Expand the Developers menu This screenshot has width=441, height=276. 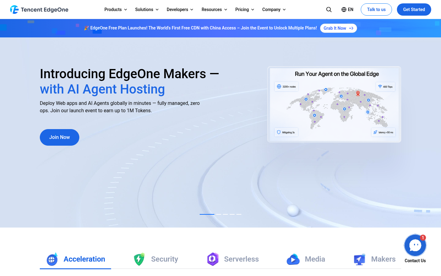pyautogui.click(x=180, y=10)
